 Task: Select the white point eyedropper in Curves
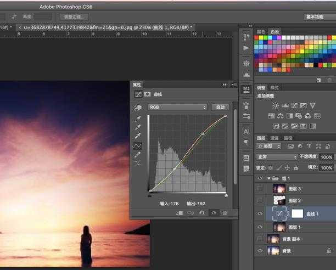point(138,136)
